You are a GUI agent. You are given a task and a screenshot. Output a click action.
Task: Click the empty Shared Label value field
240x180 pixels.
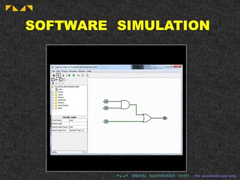[x=78, y=124]
